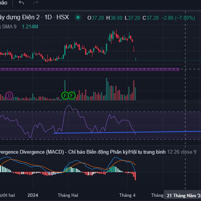The width and height of the screenshot is (201, 201).
Task: Click the second green F marker
Action: click(x=72, y=95)
